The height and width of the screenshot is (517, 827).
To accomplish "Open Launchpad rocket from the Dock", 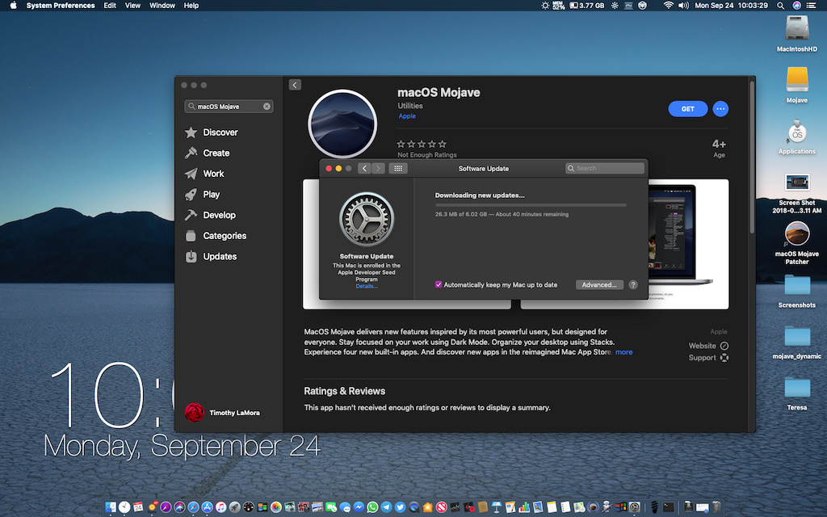I will pyautogui.click(x=235, y=507).
